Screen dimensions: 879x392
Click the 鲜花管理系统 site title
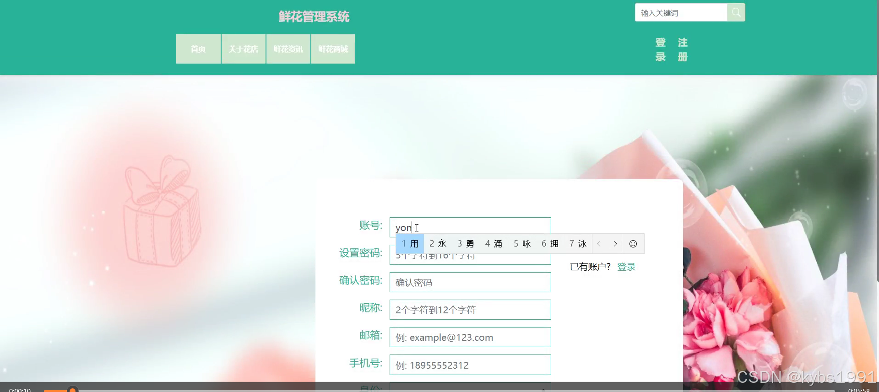(314, 17)
